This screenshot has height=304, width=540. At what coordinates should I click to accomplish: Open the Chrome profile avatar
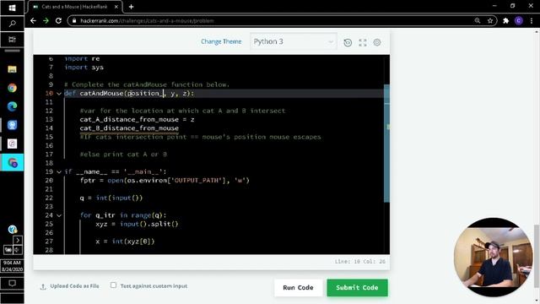click(519, 20)
